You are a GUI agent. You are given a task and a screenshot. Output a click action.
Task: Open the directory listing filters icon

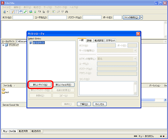(x=54, y=12)
